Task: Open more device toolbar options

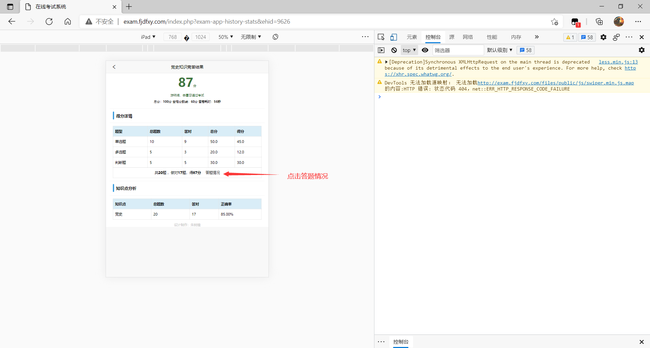Action: tap(365, 37)
